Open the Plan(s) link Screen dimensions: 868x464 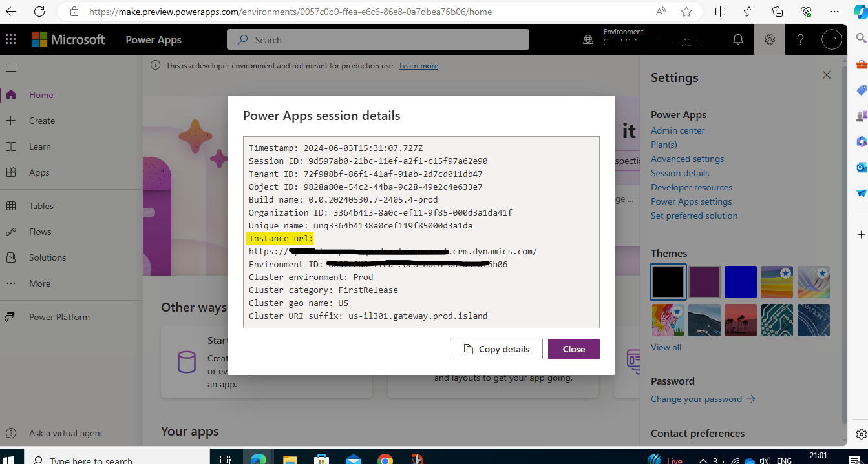(664, 145)
